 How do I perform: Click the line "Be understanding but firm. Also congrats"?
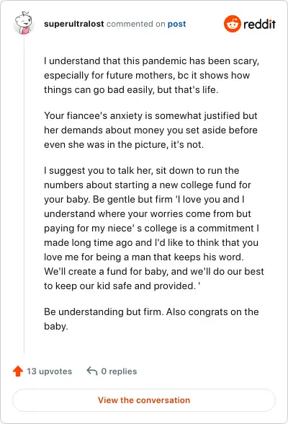(151, 312)
